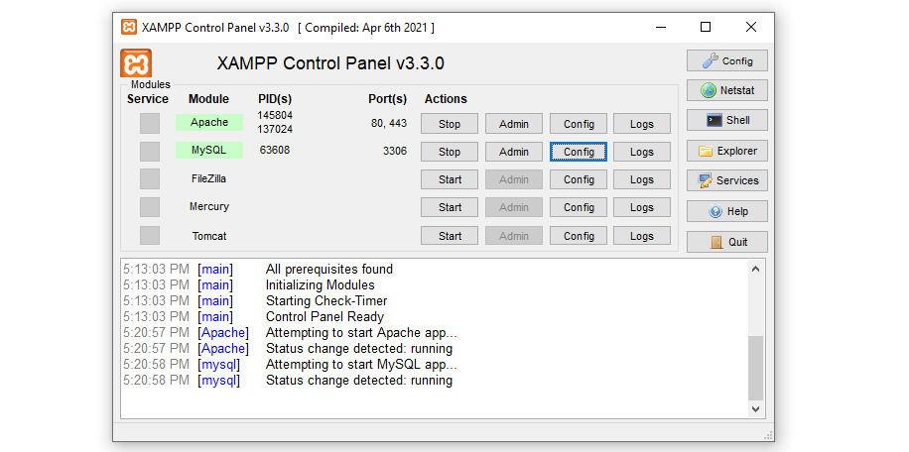The image size is (909, 452).
Task: Maximize the XAMPP Control Panel window
Action: coord(706,27)
